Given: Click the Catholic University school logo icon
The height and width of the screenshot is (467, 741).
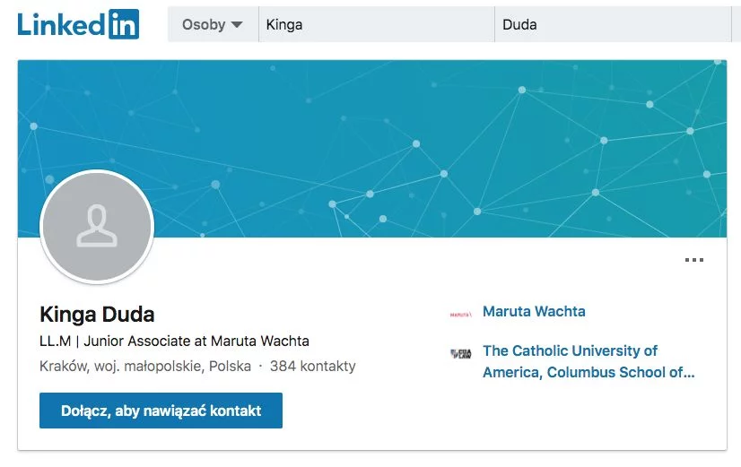Looking at the screenshot, I should click(x=461, y=353).
